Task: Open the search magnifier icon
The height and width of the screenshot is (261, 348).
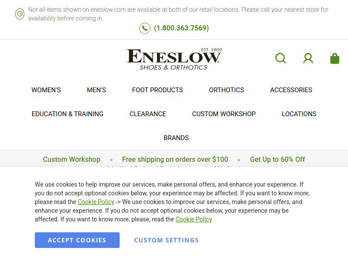Action: point(281,58)
